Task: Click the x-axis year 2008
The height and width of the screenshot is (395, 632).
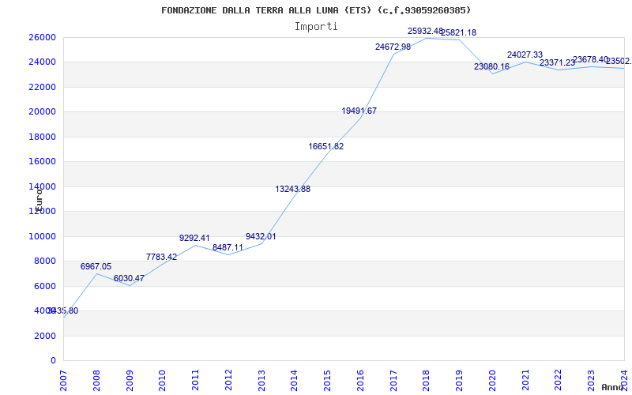Action: click(x=96, y=381)
